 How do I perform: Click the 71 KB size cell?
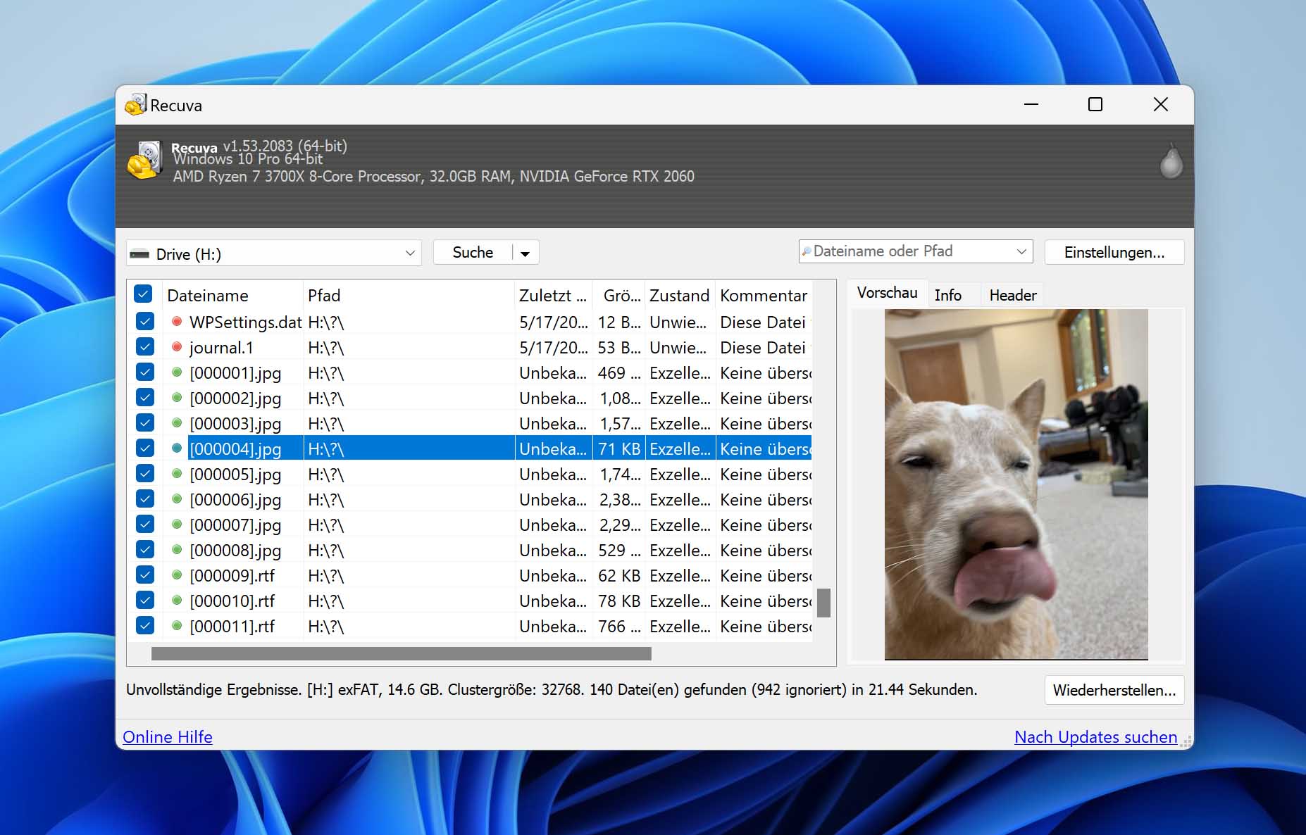(x=619, y=449)
